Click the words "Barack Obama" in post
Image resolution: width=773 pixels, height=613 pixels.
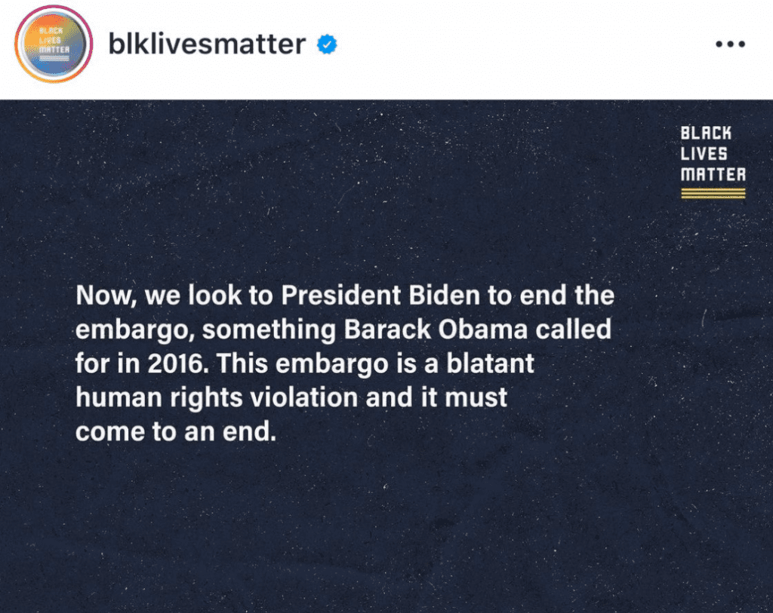point(436,329)
